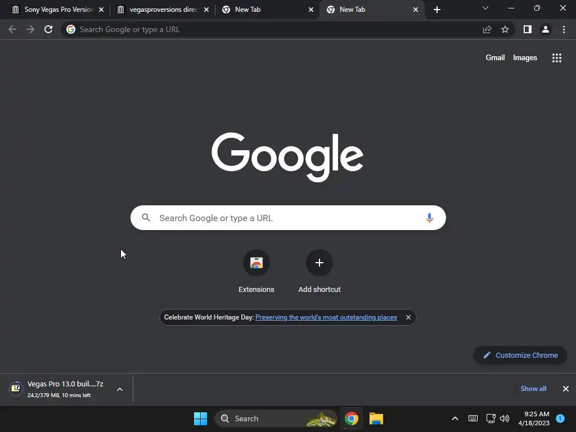Show hidden system tray icons
The image size is (576, 432).
[454, 418]
